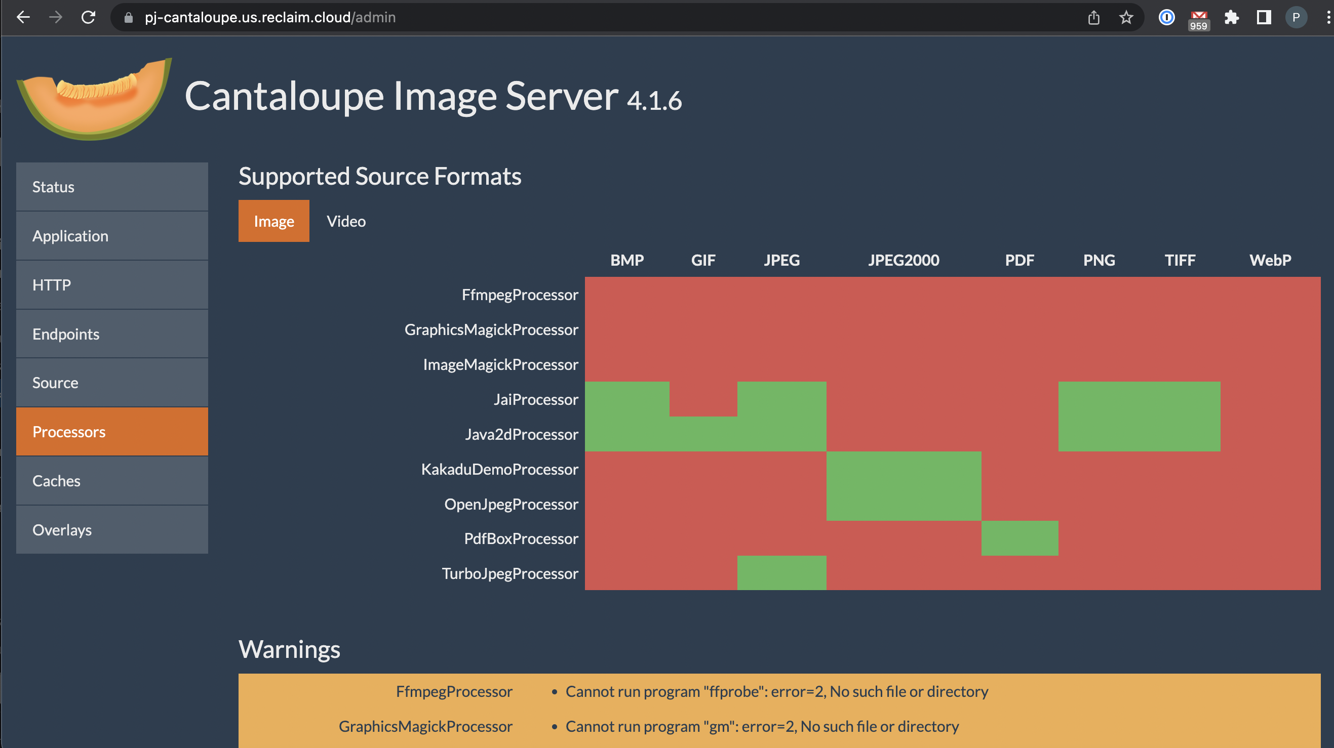The width and height of the screenshot is (1334, 748).
Task: Bookmark this page with star icon
Action: [1126, 17]
